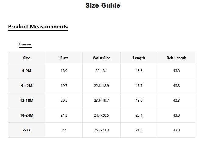Image resolution: width=203 pixels, height=143 pixels.
Task: Select the 18-24M size row label
Action: click(27, 115)
